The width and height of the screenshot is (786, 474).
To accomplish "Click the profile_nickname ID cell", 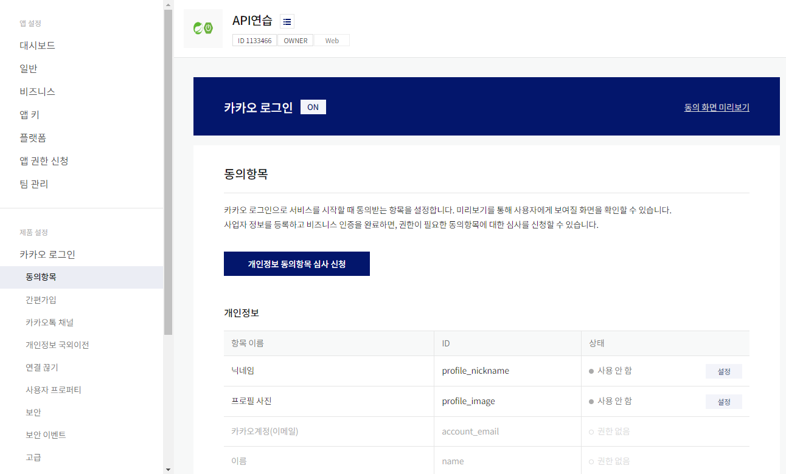I will point(507,371).
